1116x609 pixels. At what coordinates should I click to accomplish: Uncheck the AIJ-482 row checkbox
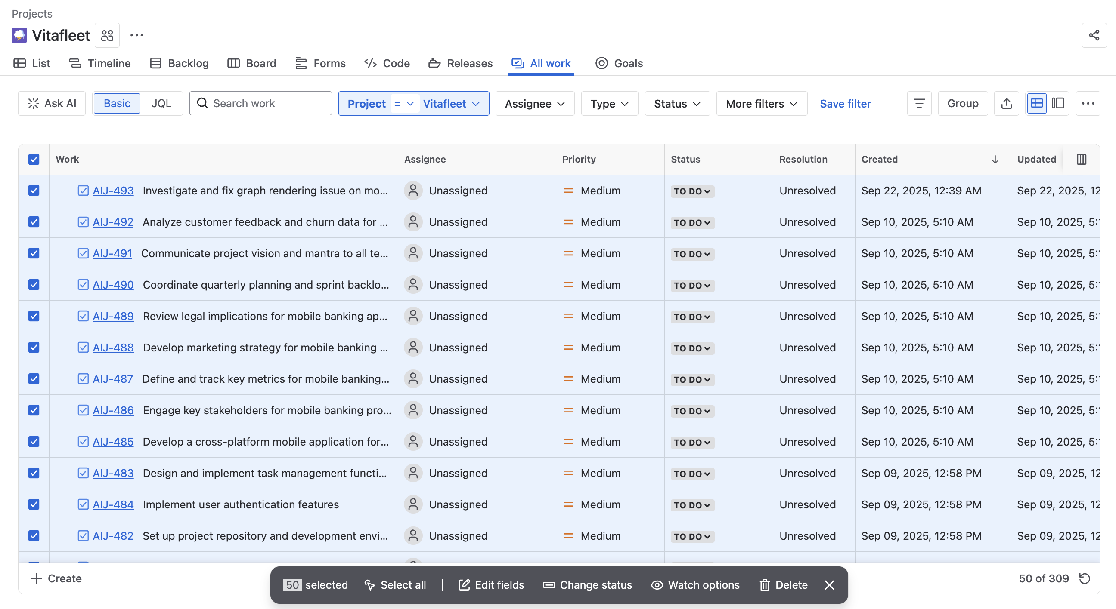tap(34, 536)
